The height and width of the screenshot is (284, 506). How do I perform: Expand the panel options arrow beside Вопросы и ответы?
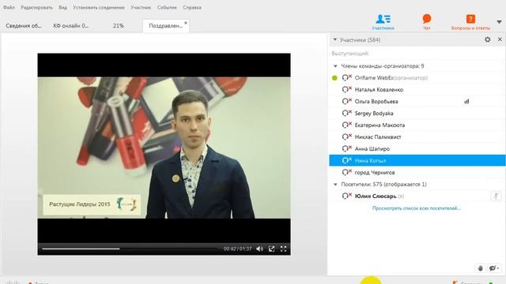point(499,22)
